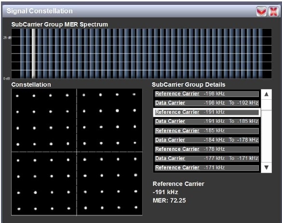Click the scroll up arrow in carrier list
Screen dimensions: 282x223
267,94
